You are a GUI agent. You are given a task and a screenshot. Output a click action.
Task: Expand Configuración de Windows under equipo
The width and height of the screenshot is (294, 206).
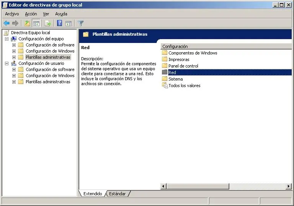tap(14, 51)
